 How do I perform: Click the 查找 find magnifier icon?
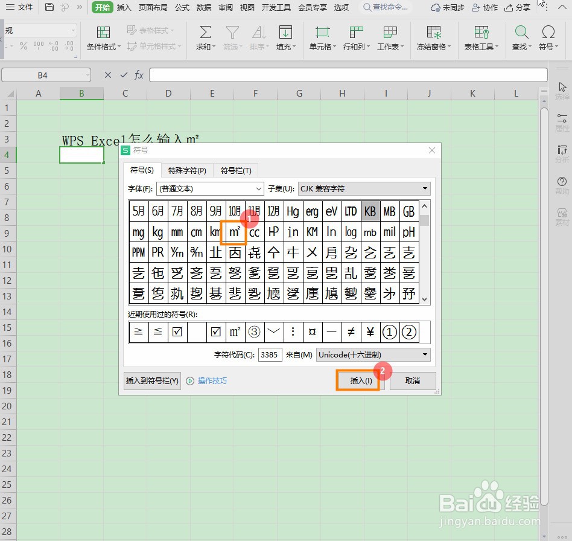pos(522,32)
